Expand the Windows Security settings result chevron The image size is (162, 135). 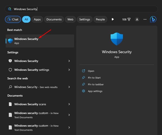coord(69,70)
